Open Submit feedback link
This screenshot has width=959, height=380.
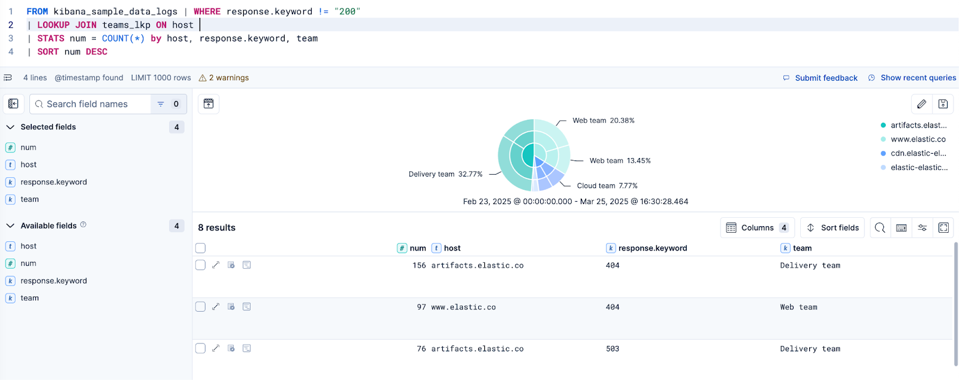tap(820, 78)
